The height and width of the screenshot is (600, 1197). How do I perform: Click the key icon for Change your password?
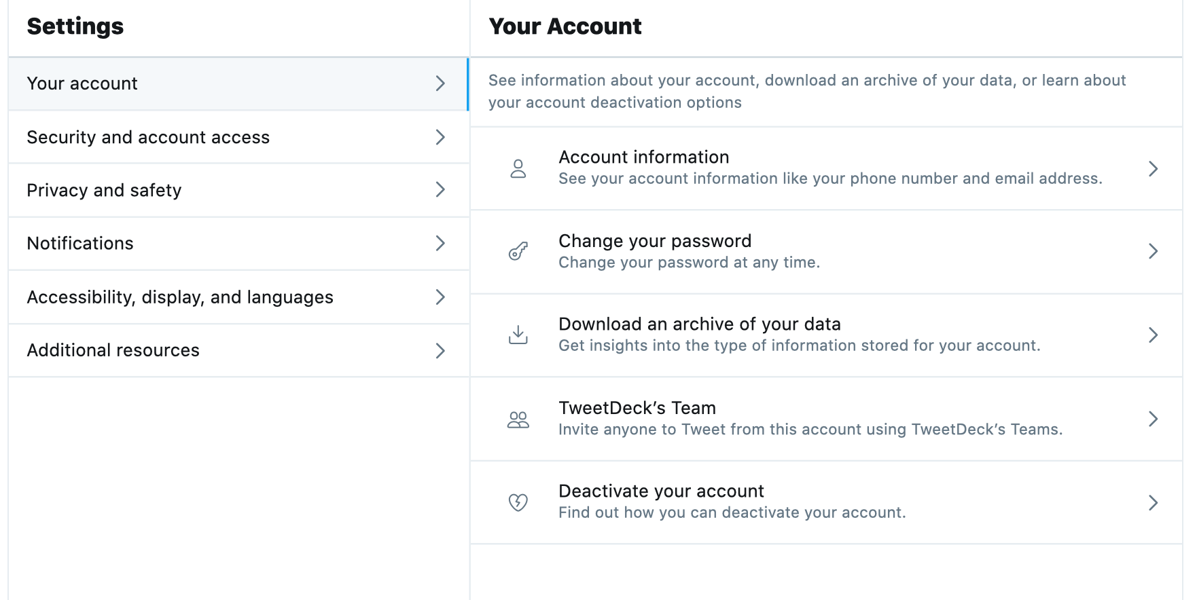pyautogui.click(x=518, y=251)
